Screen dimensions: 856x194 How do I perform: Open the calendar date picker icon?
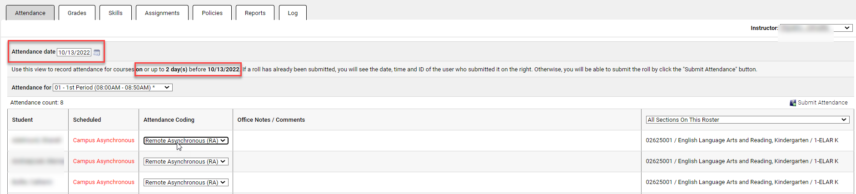pos(97,53)
